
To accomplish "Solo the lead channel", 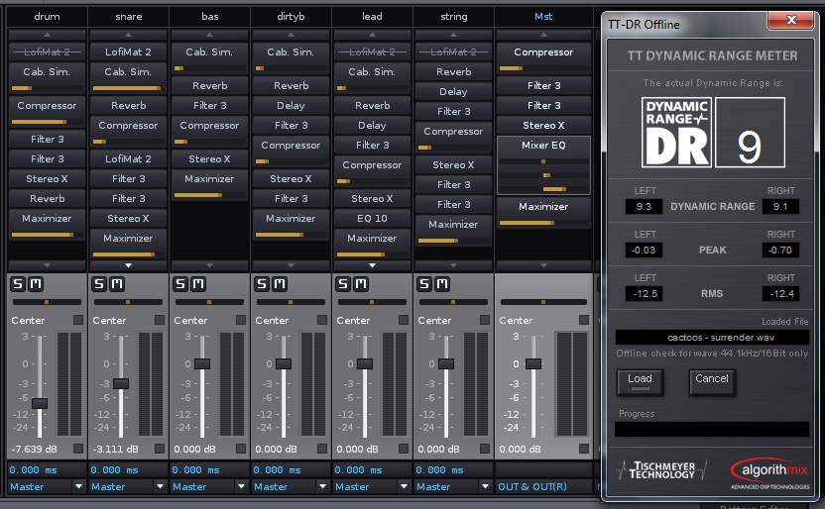I will coord(343,284).
